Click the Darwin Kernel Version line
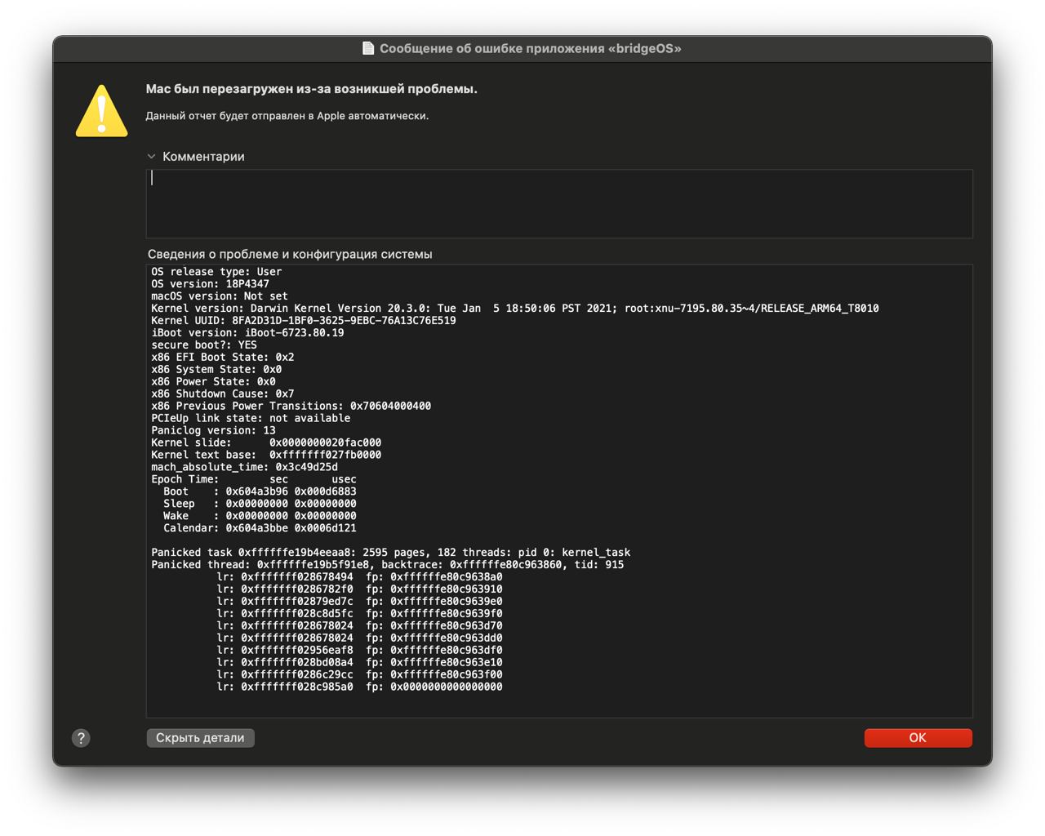 tap(515, 309)
